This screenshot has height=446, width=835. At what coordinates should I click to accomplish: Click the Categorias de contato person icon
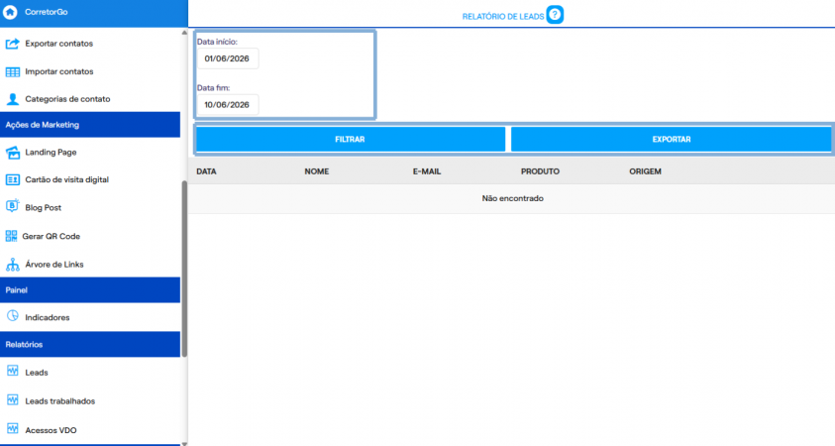[12, 99]
